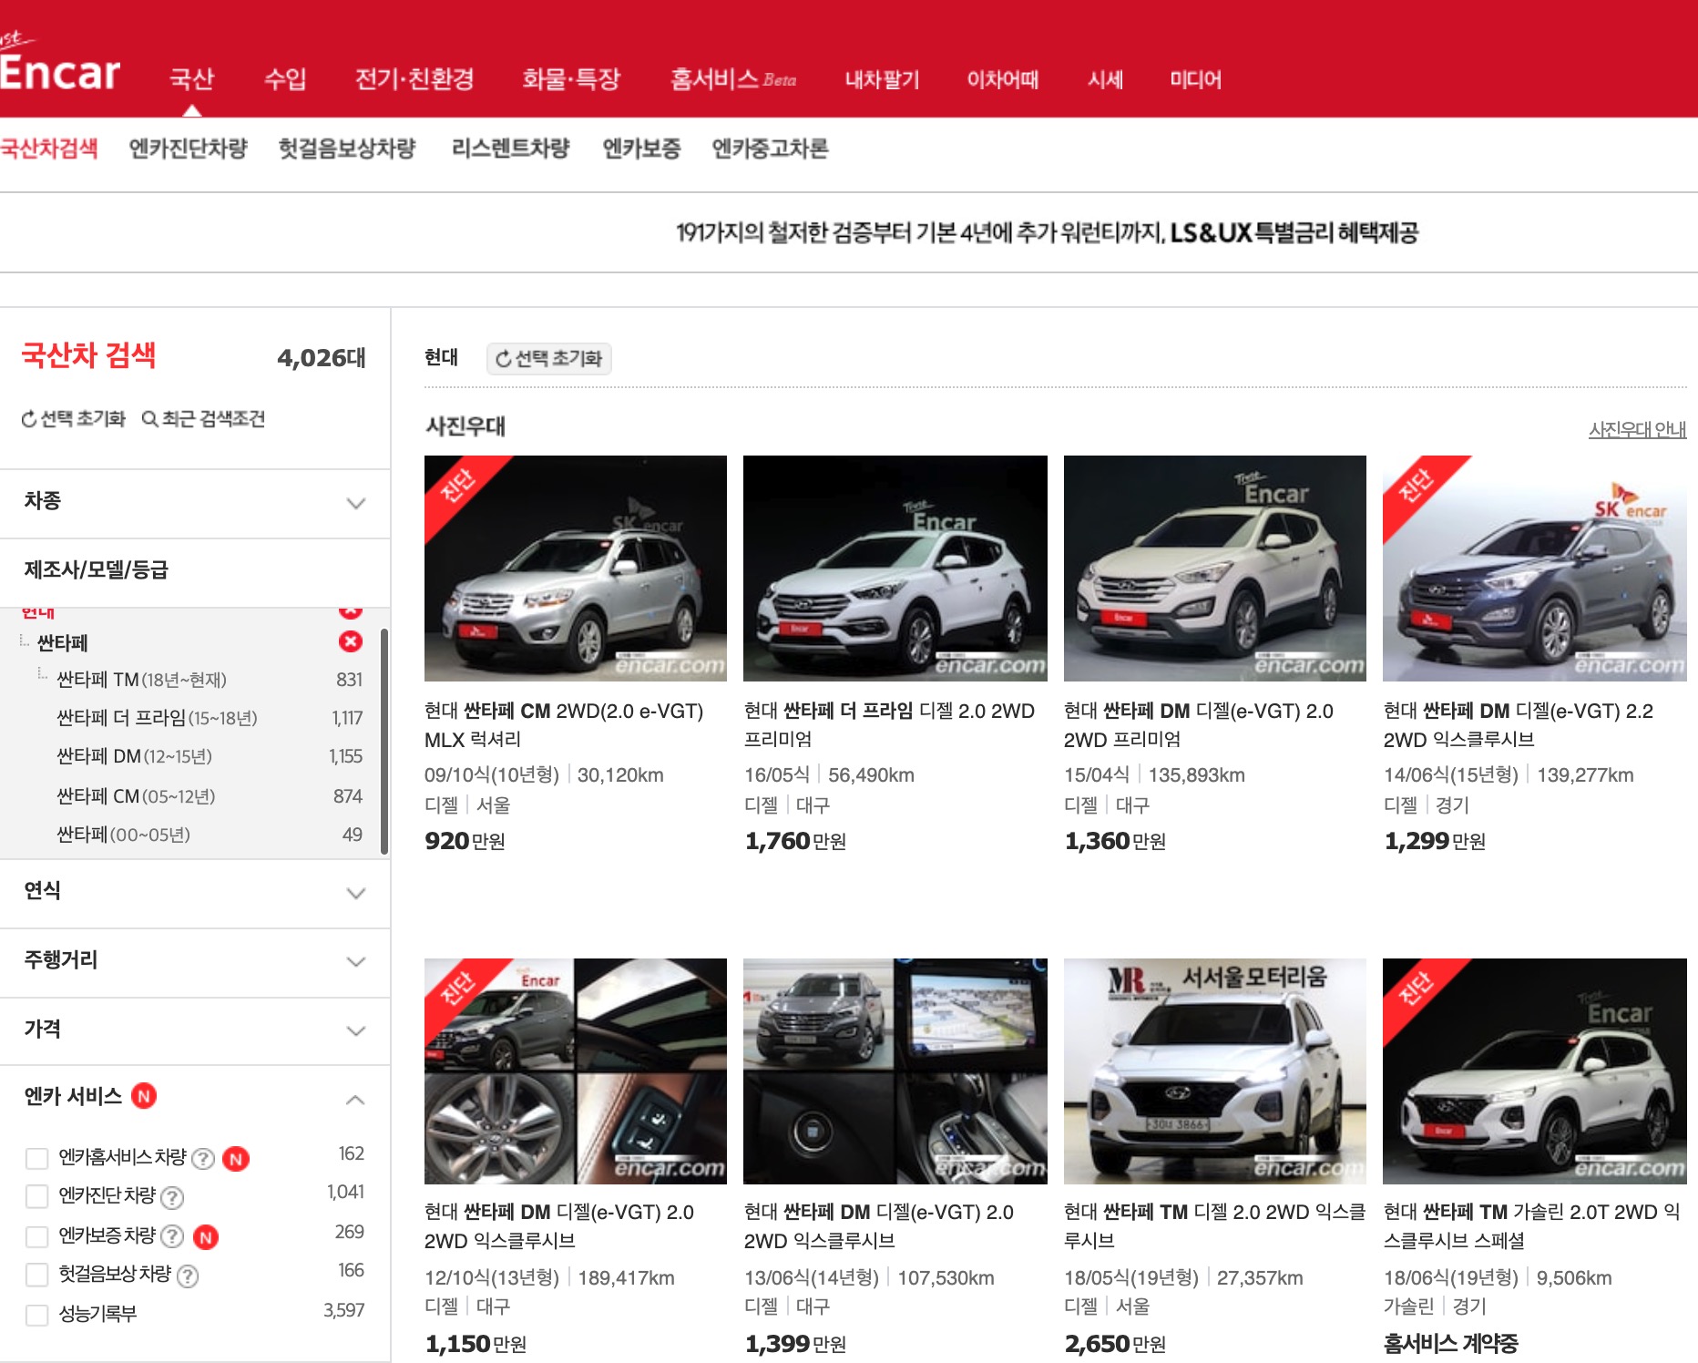Open the 이차어때 menu
The width and height of the screenshot is (1698, 1363).
[x=1003, y=79]
